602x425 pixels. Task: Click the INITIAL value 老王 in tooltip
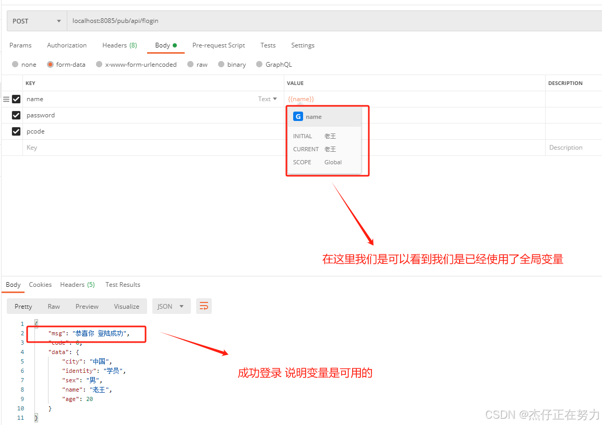pyautogui.click(x=330, y=136)
